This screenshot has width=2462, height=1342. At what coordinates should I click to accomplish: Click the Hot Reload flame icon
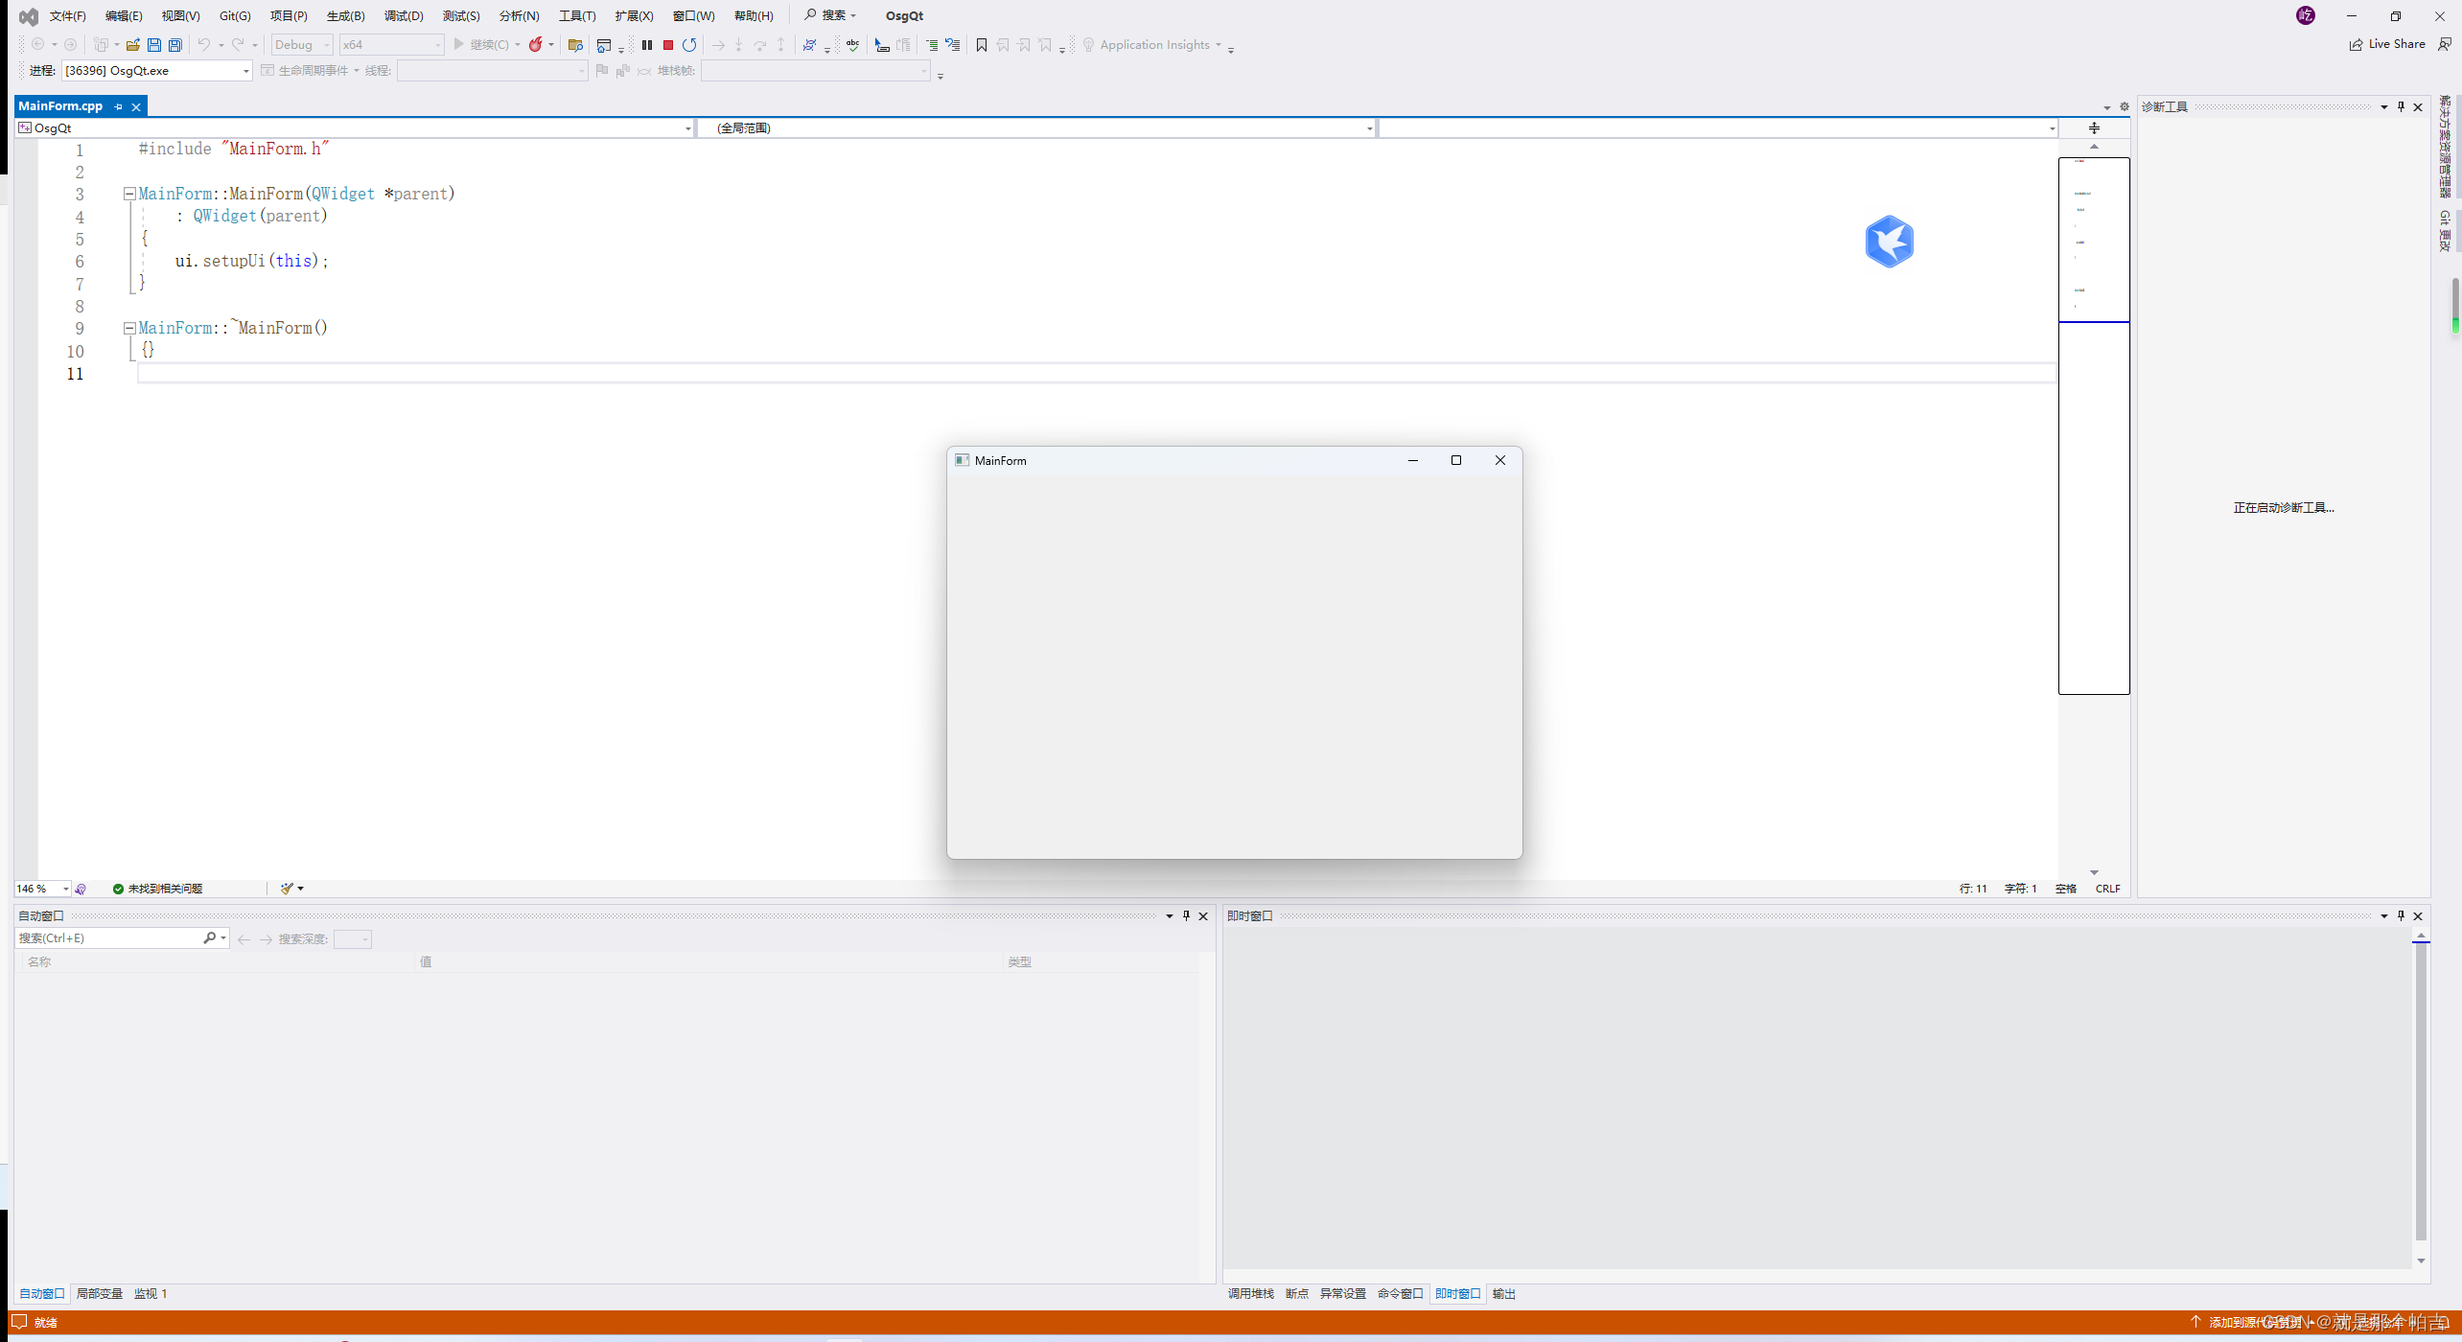click(536, 45)
